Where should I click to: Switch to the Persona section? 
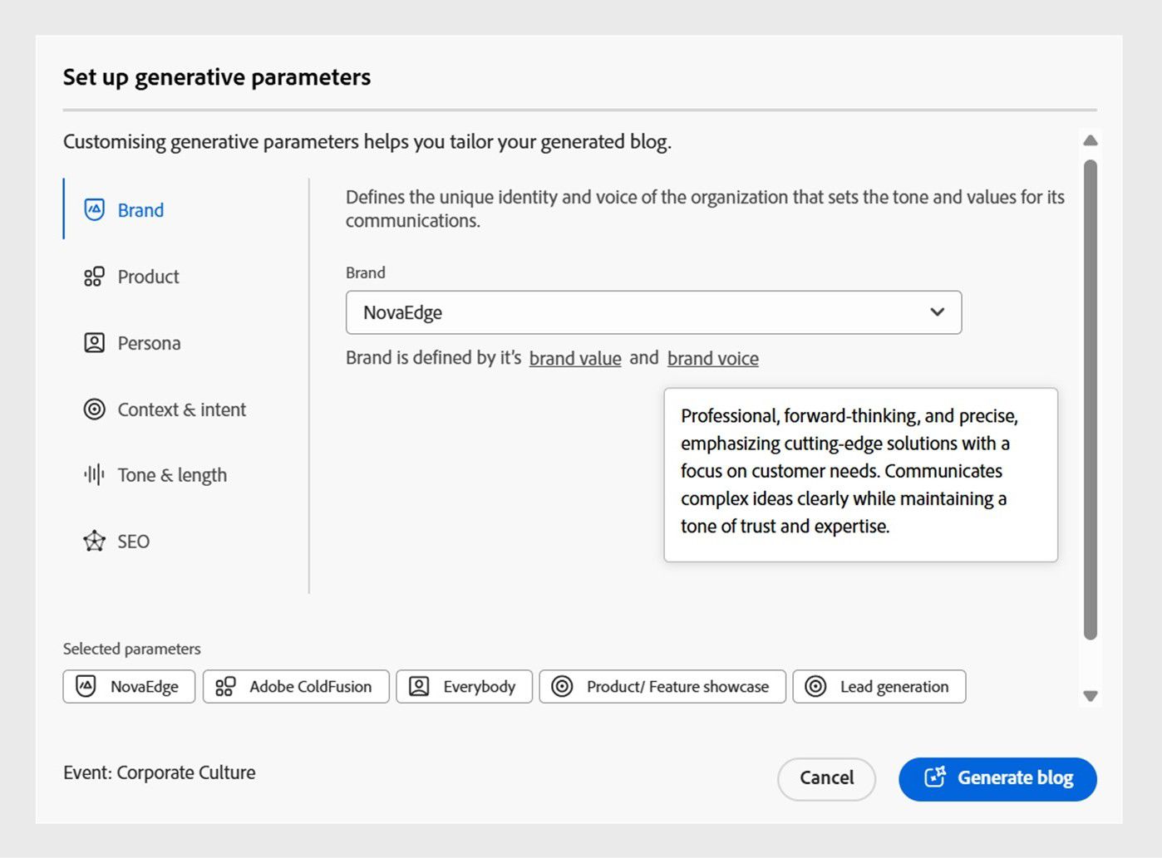[149, 342]
